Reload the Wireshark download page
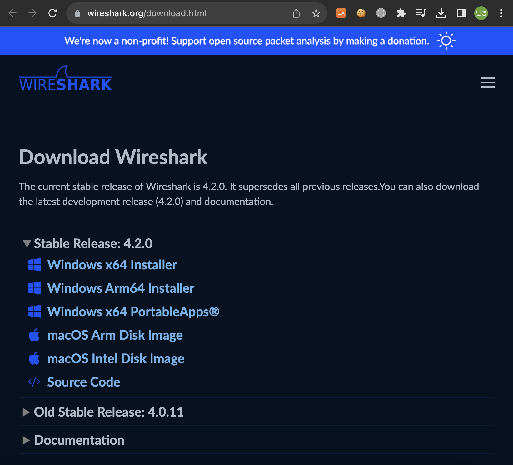 [x=52, y=13]
